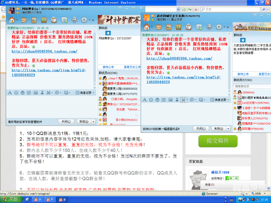Expand more toolbar items » in 网络聘亲 window
The image size is (271, 203).
tap(93, 20)
